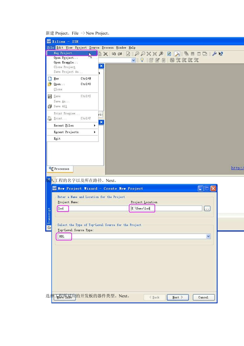This screenshot has height=346, width=244.
Task: Switch to the Processes tab
Action: coord(60,169)
